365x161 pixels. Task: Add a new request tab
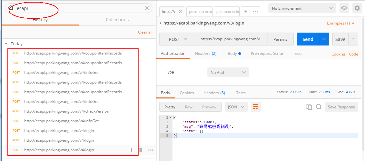click(245, 12)
